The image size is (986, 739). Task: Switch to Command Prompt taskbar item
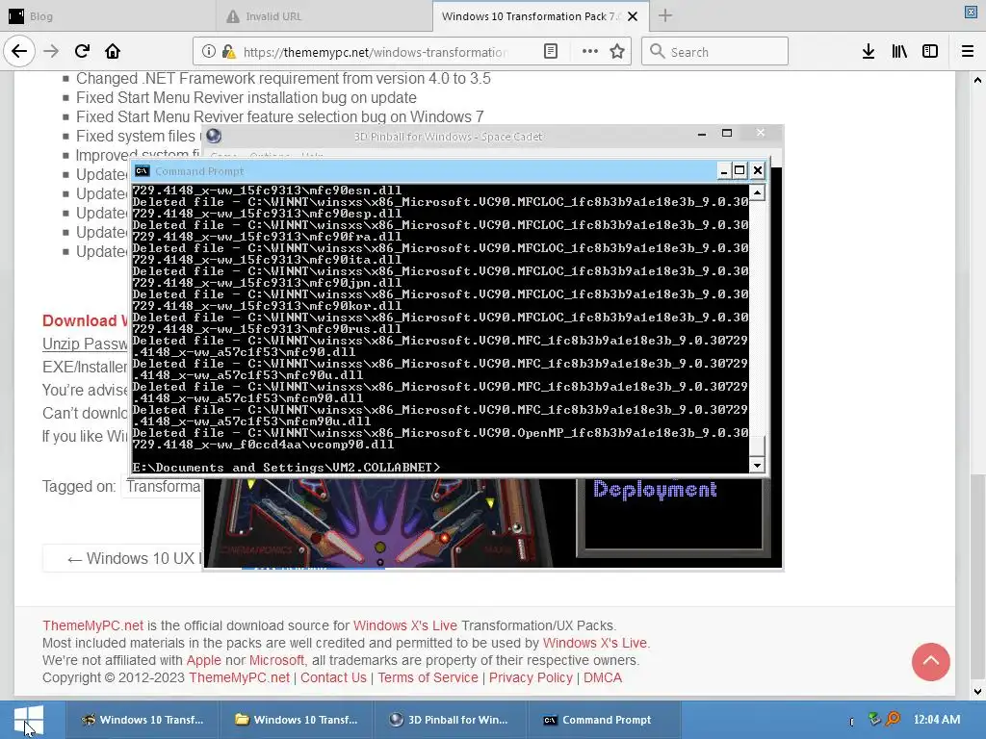[x=605, y=720]
